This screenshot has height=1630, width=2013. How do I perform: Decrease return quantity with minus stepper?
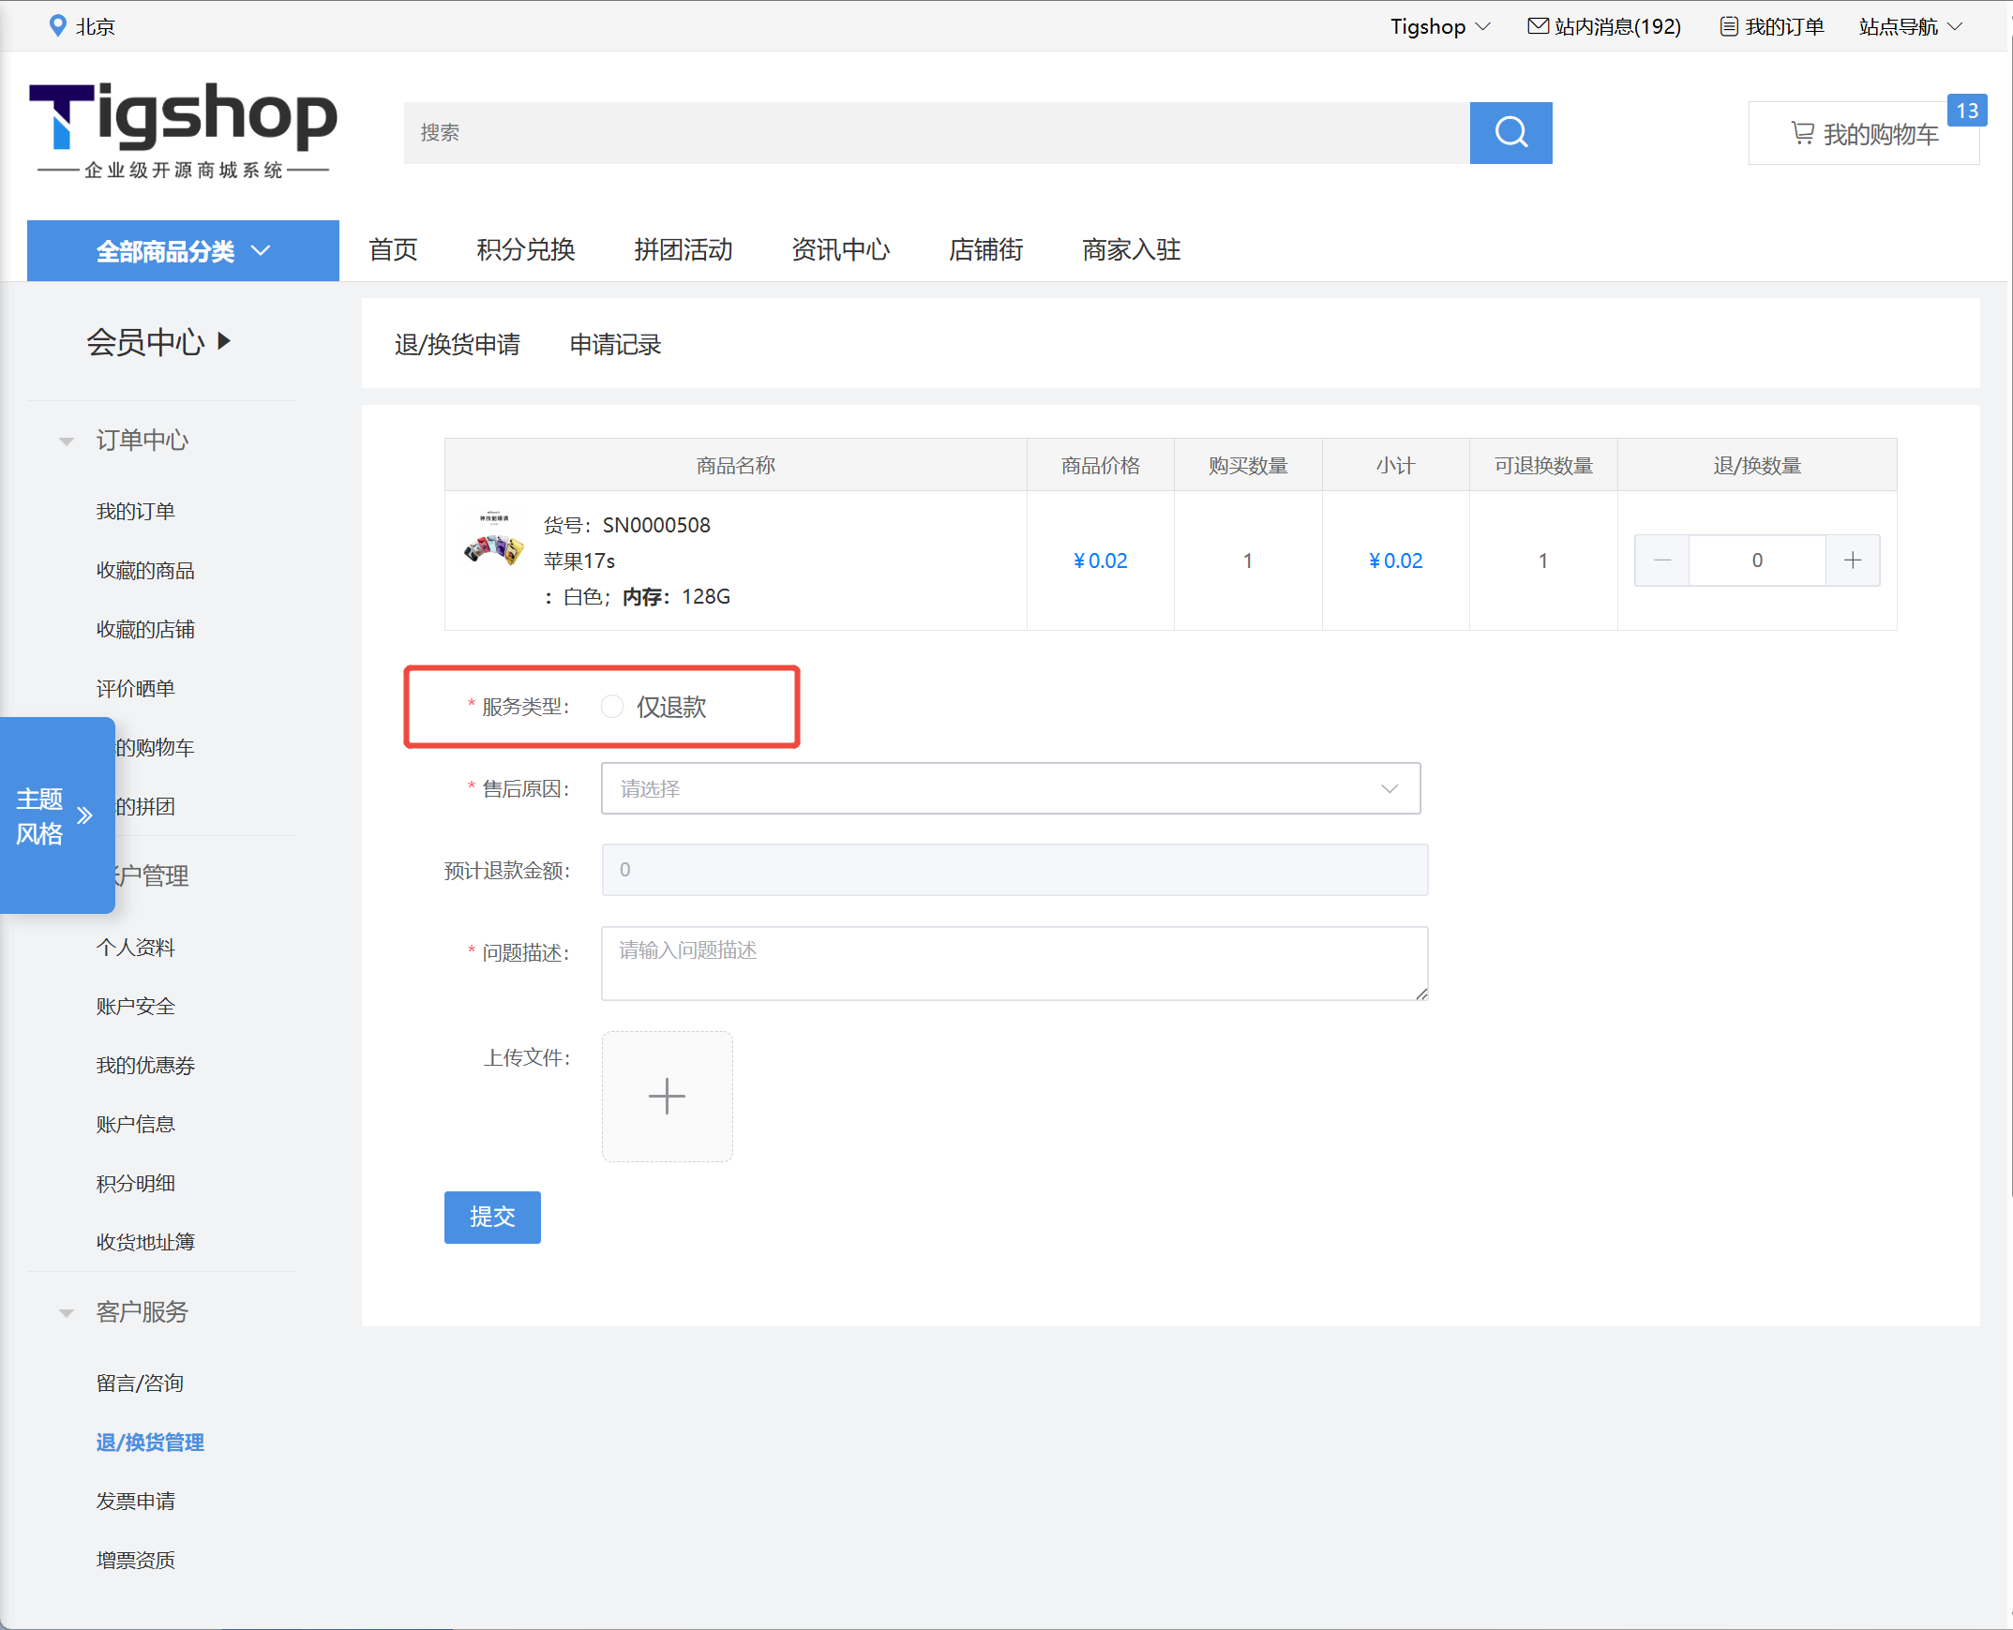(1660, 561)
